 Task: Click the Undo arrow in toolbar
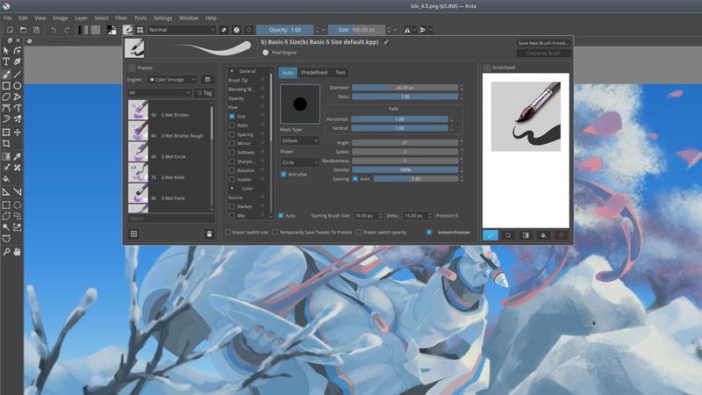[x=54, y=30]
